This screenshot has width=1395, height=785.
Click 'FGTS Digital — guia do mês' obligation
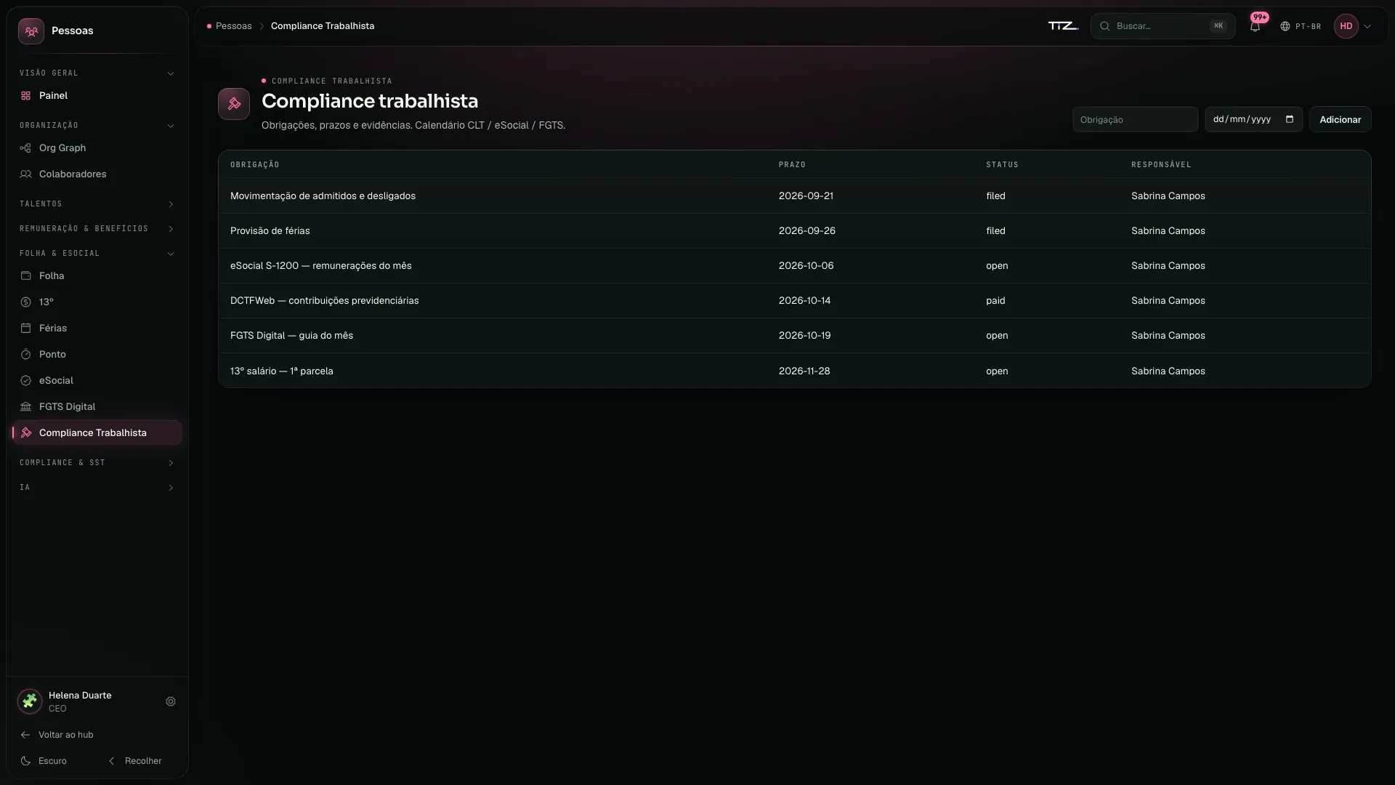coord(291,336)
